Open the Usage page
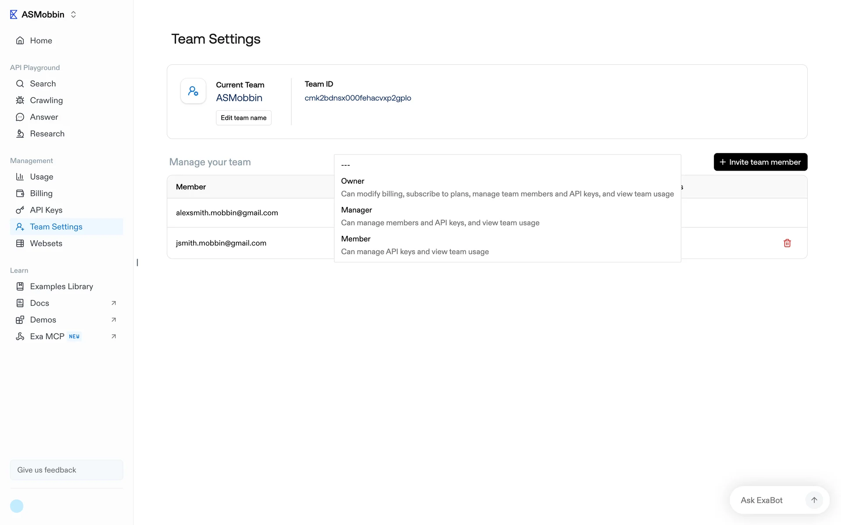The image size is (841, 525). 41,177
